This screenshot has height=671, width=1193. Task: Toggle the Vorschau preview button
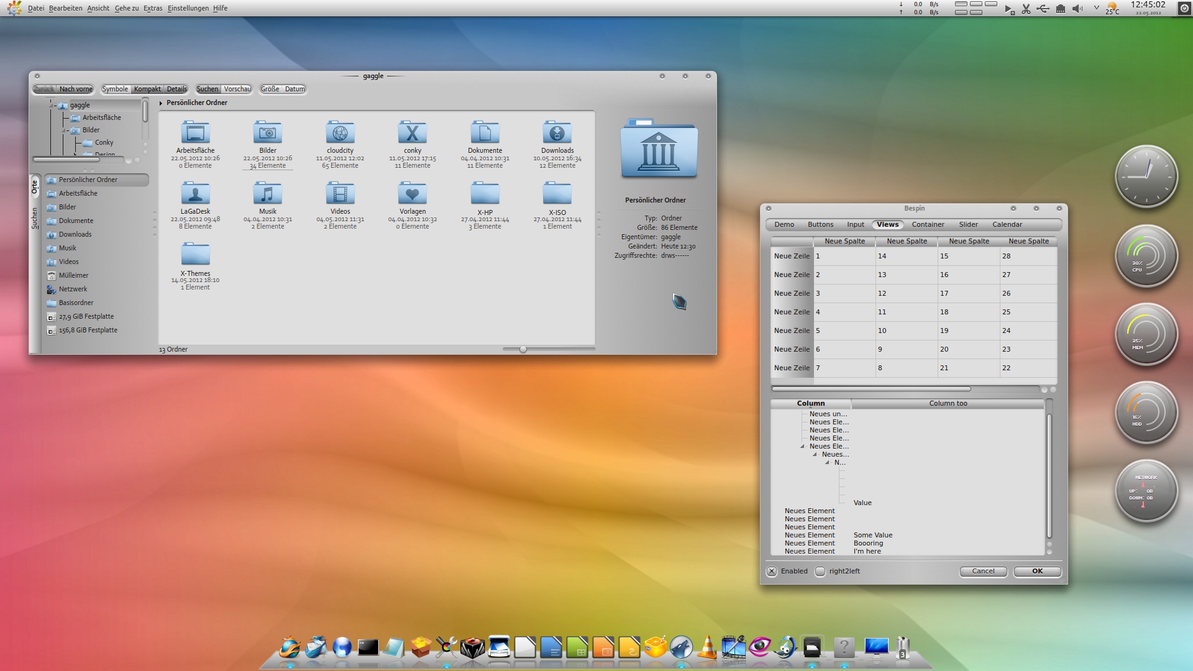pyautogui.click(x=237, y=89)
